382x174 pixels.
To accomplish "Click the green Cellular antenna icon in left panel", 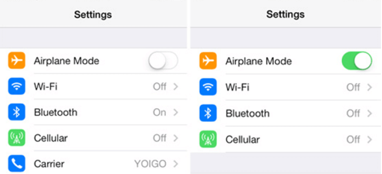I will (16, 138).
